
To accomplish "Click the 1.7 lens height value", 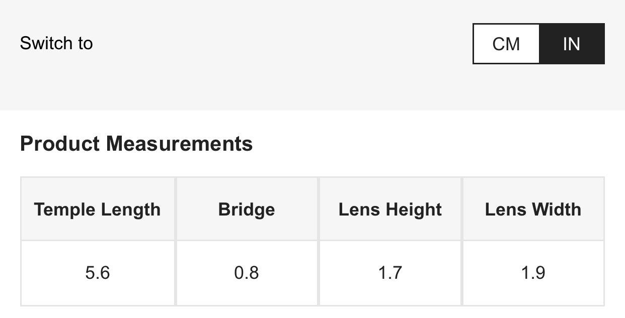I will 390,273.
